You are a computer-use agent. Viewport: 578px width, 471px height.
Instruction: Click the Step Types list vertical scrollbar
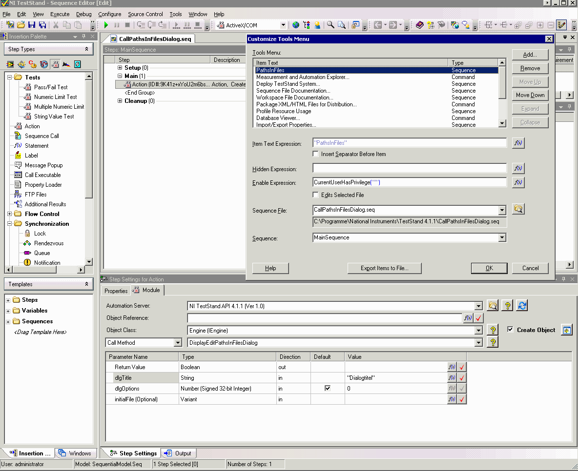[89, 169]
